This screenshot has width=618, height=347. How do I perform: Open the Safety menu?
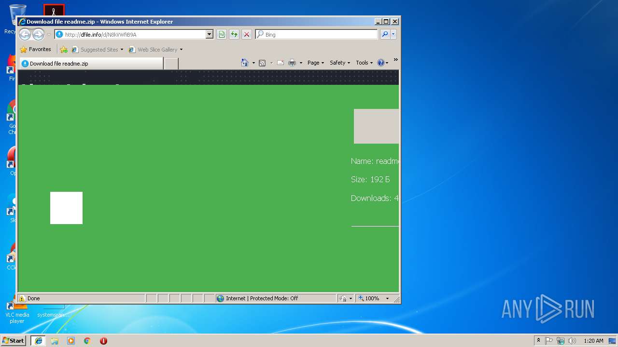340,63
